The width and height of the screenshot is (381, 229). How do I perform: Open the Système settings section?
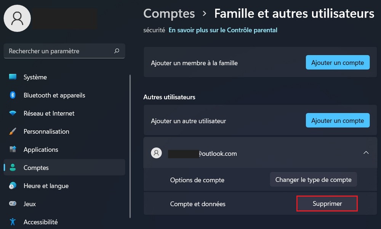pyautogui.click(x=35, y=77)
